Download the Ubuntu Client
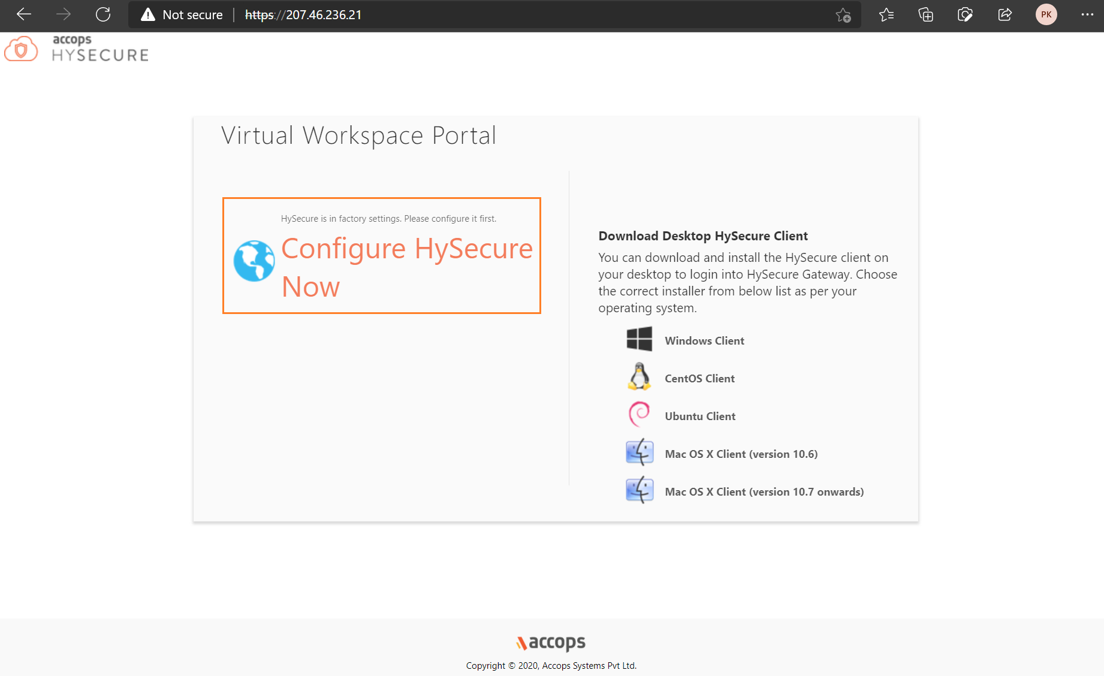This screenshot has height=676, width=1104. click(x=700, y=417)
